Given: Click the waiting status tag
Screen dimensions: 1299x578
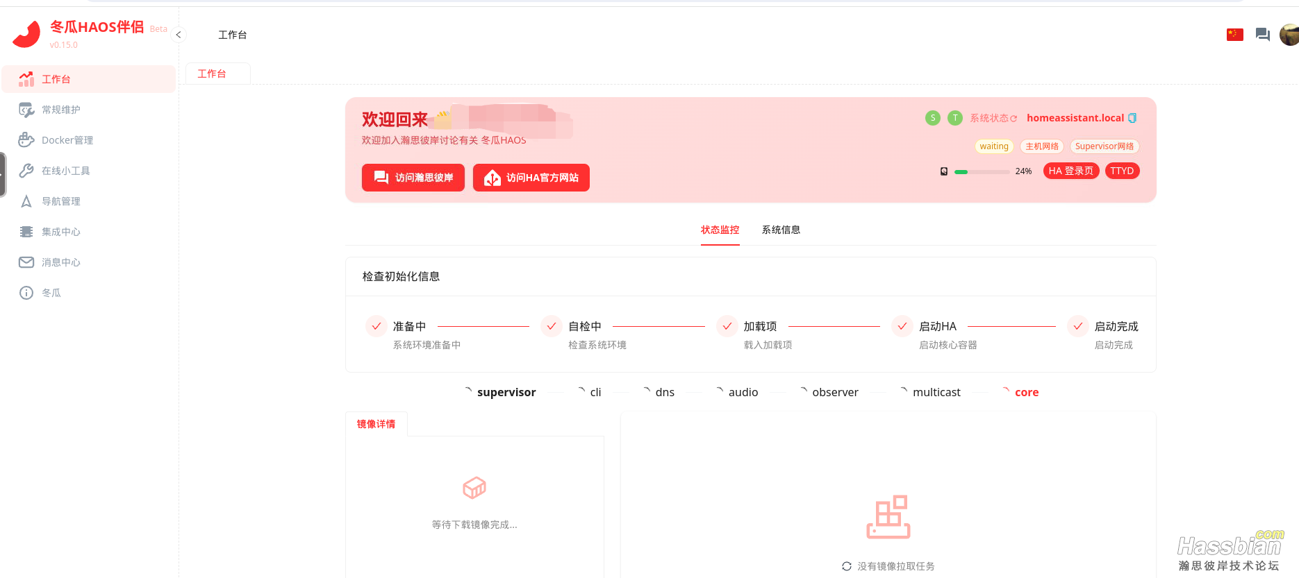Looking at the screenshot, I should 994,146.
